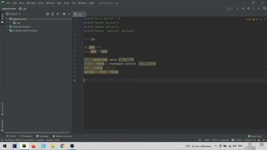Open the Problems tool window
This screenshot has width=267, height=150.
(26, 136)
